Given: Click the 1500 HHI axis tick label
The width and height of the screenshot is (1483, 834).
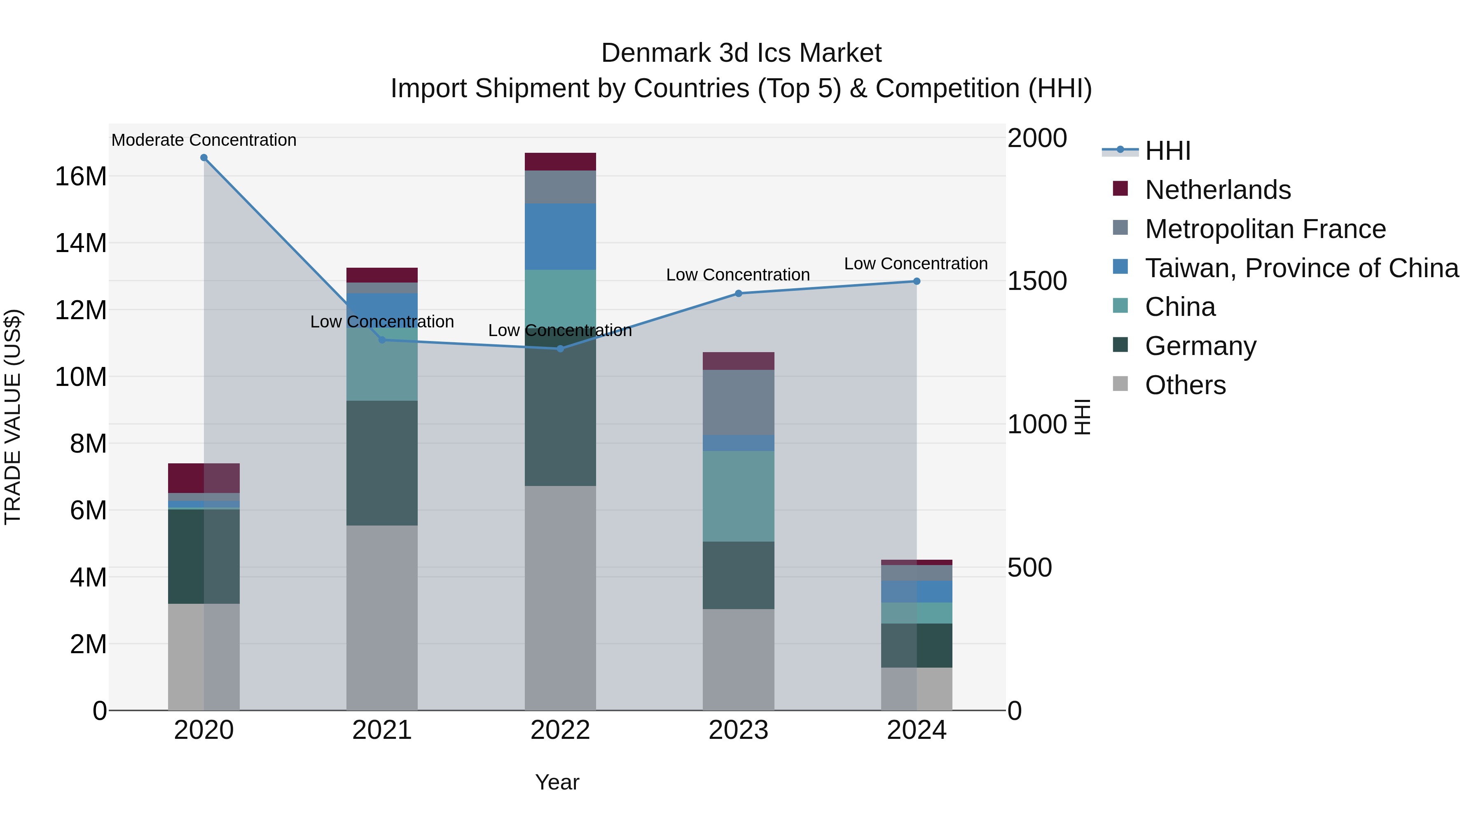Looking at the screenshot, I should (1037, 281).
